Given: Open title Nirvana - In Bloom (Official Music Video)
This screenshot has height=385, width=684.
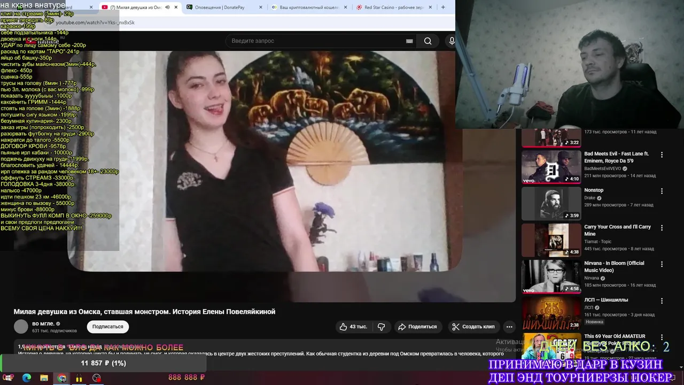Looking at the screenshot, I should [614, 267].
